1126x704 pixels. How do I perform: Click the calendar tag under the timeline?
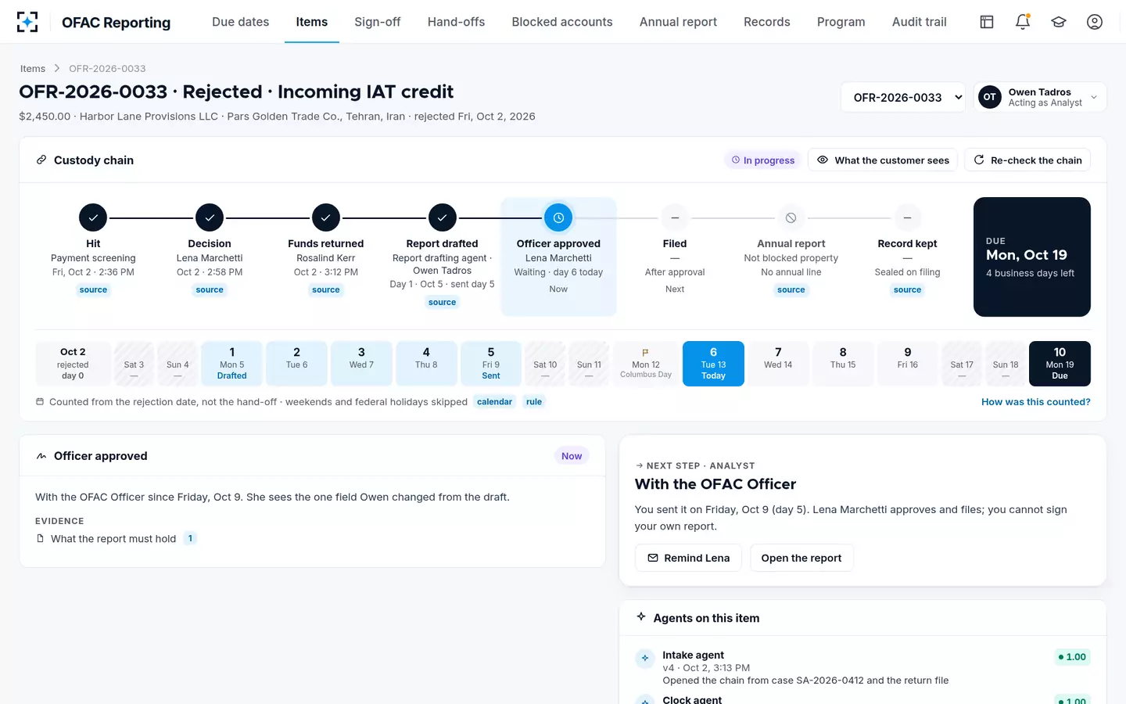click(495, 402)
